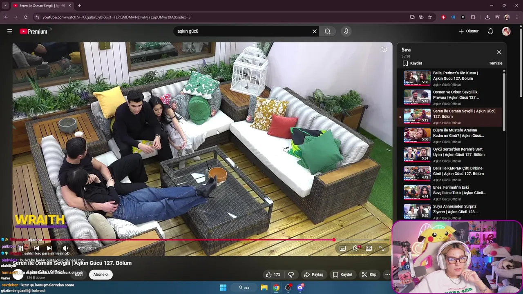The image size is (523, 294).
Task: Open Chrome extensions puzzle menu
Action: (x=473, y=17)
